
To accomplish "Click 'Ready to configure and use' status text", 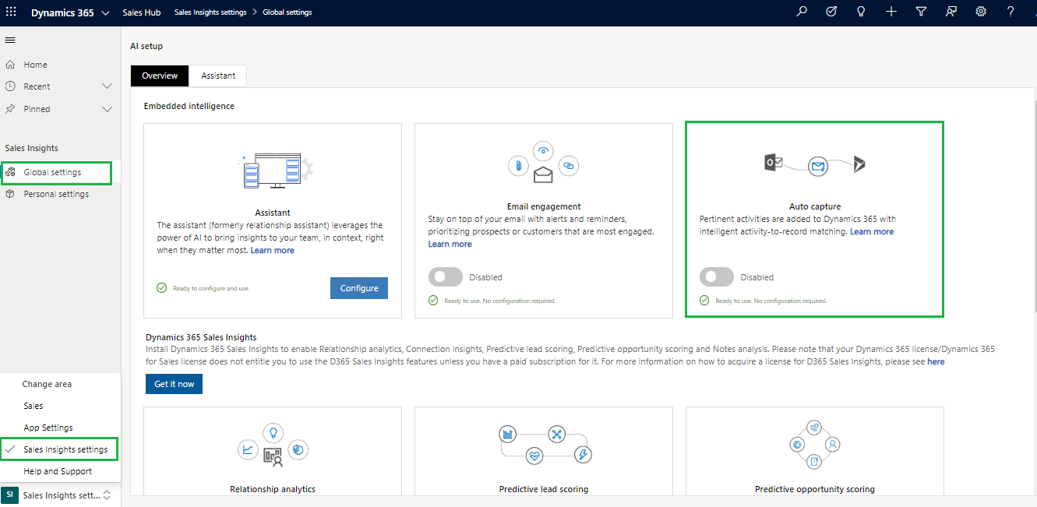I will [210, 288].
